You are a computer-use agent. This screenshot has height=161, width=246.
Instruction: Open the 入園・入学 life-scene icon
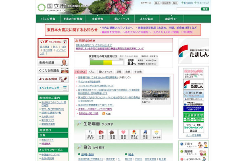click(101, 134)
